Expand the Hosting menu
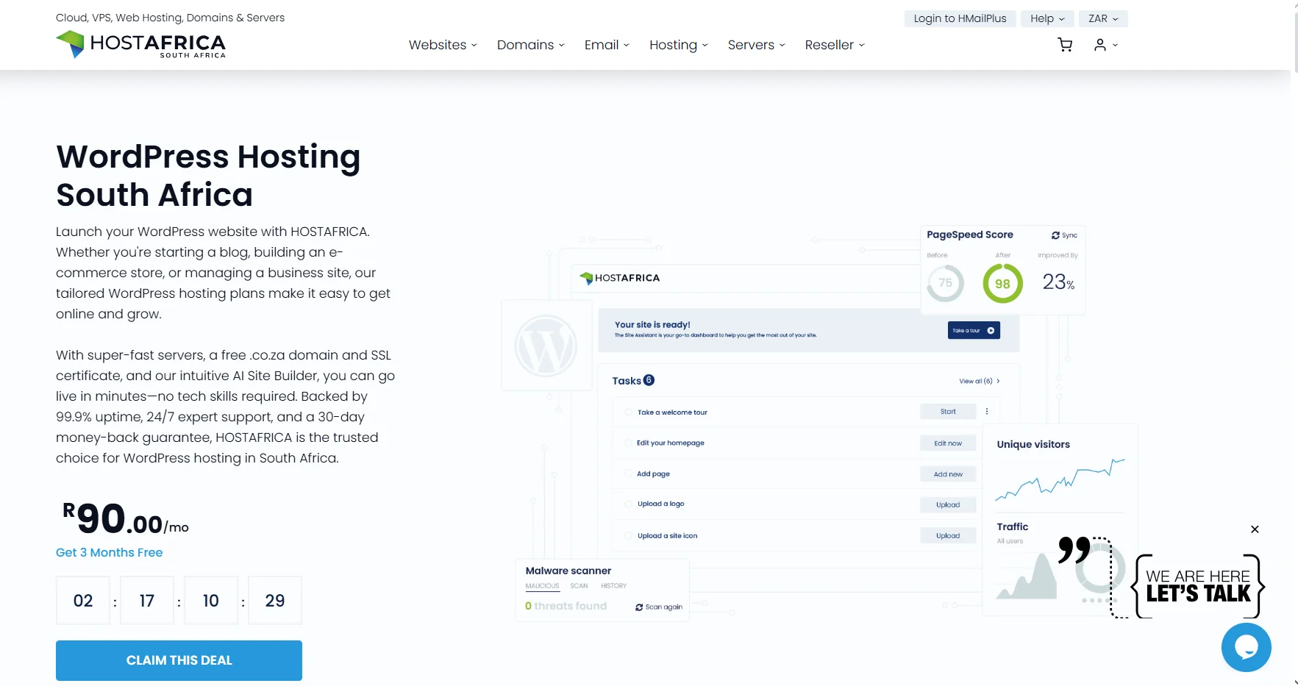Viewport: 1298px width, 686px height. (x=679, y=45)
